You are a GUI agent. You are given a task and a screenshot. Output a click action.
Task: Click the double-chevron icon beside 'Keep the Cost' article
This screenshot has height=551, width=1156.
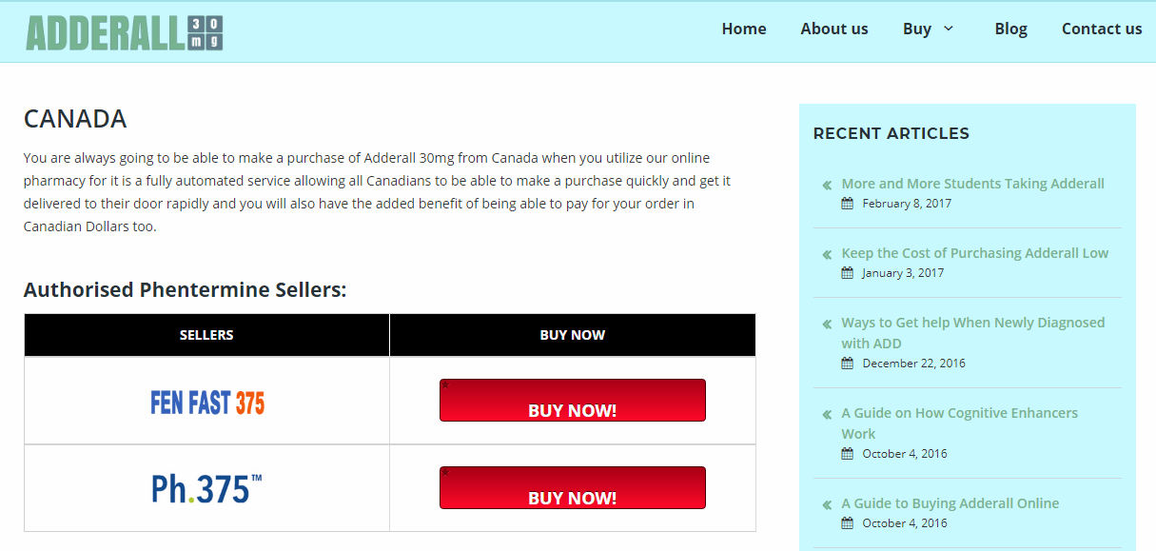pos(827,254)
